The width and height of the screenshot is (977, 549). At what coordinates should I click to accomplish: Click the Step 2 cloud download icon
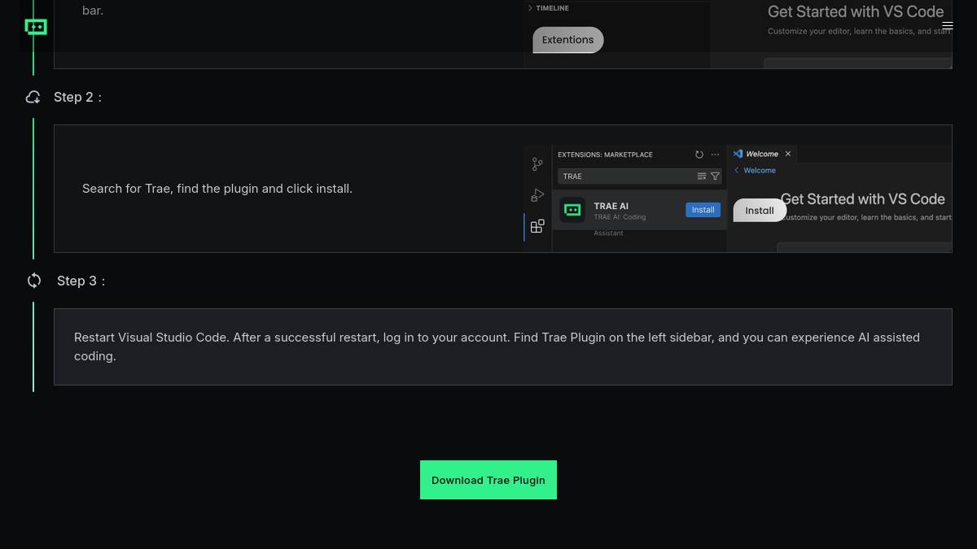pyautogui.click(x=33, y=97)
